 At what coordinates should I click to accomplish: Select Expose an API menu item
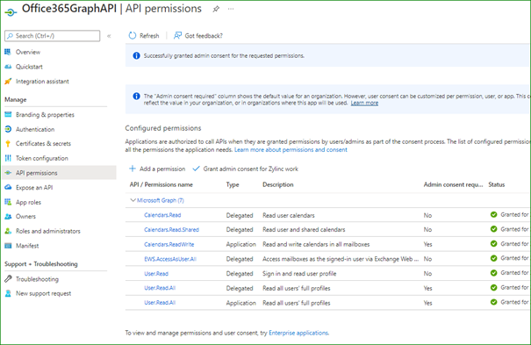[34, 187]
